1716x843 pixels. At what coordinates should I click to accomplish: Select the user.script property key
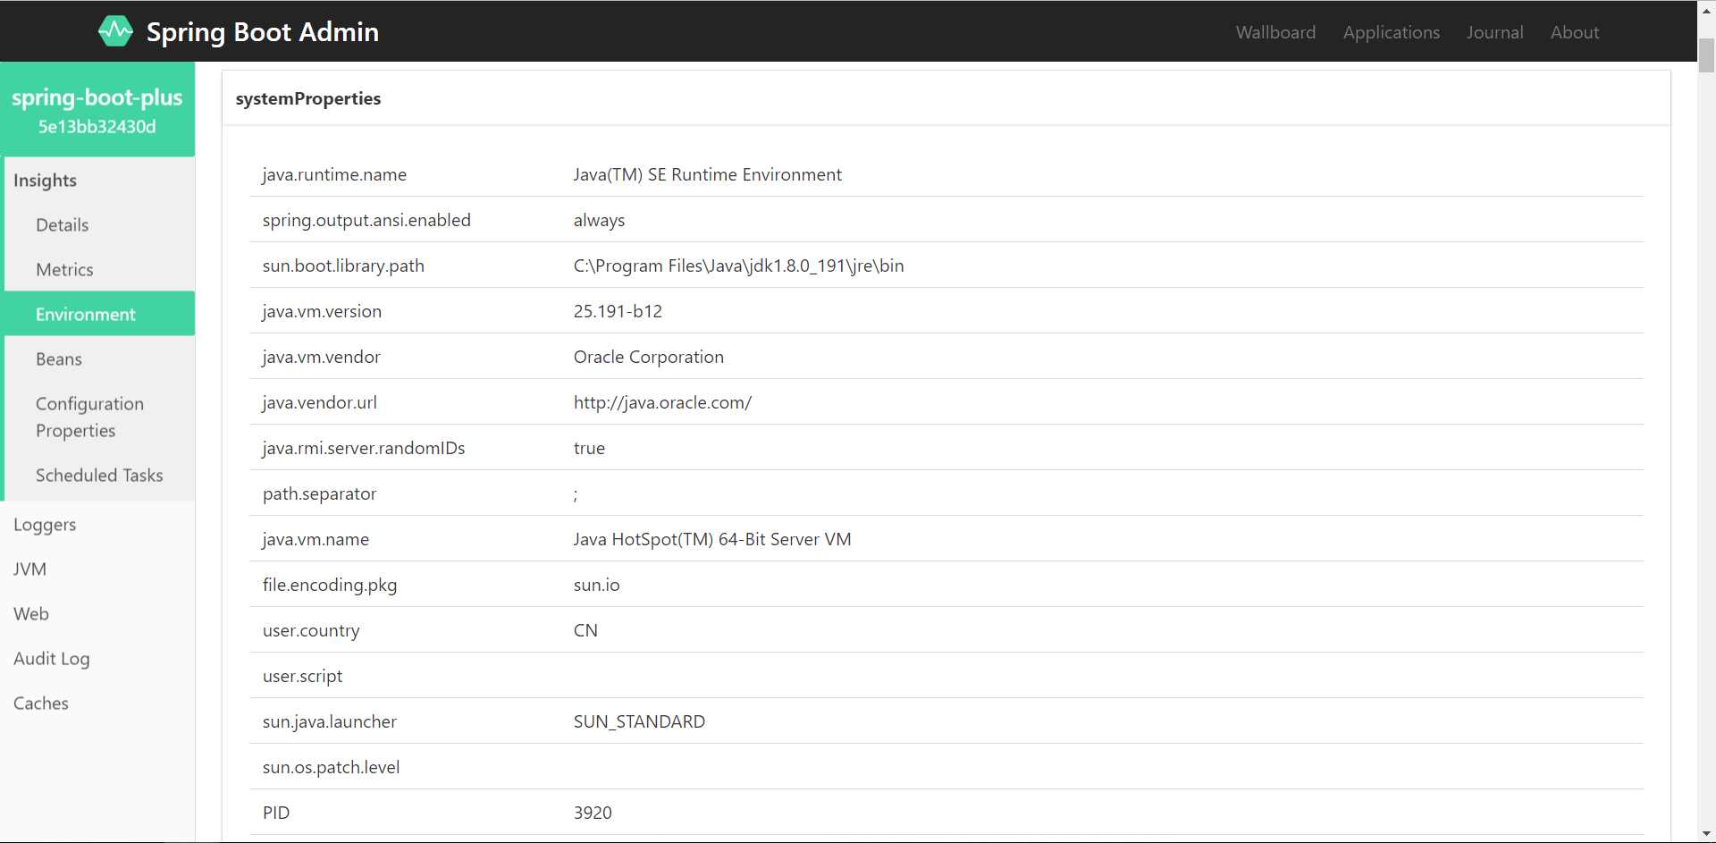tap(302, 676)
